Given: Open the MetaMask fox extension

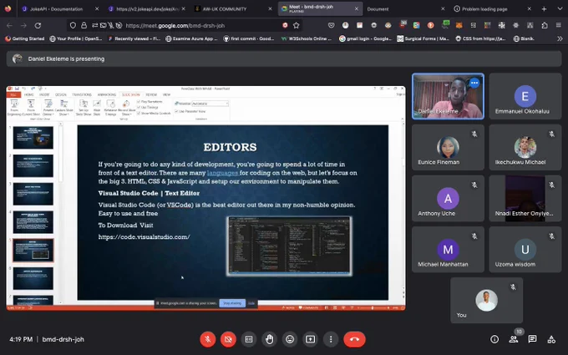Looking at the screenshot, I should [x=459, y=25].
